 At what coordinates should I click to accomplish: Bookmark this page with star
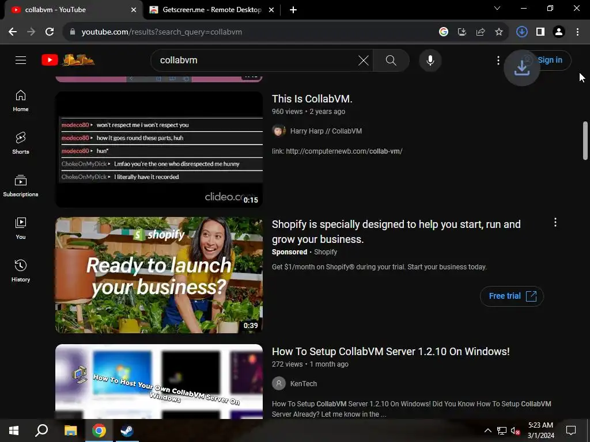tap(499, 32)
